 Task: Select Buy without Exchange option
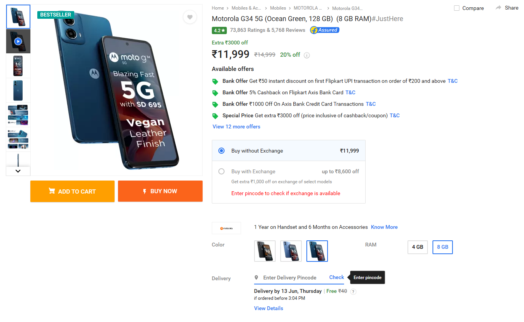point(221,151)
